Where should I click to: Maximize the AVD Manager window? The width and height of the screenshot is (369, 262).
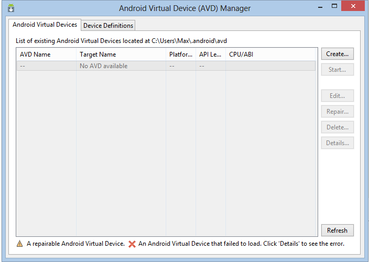[334, 6]
